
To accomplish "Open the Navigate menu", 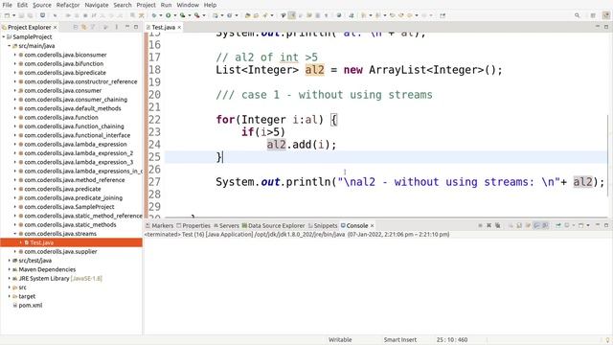I will point(97,5).
